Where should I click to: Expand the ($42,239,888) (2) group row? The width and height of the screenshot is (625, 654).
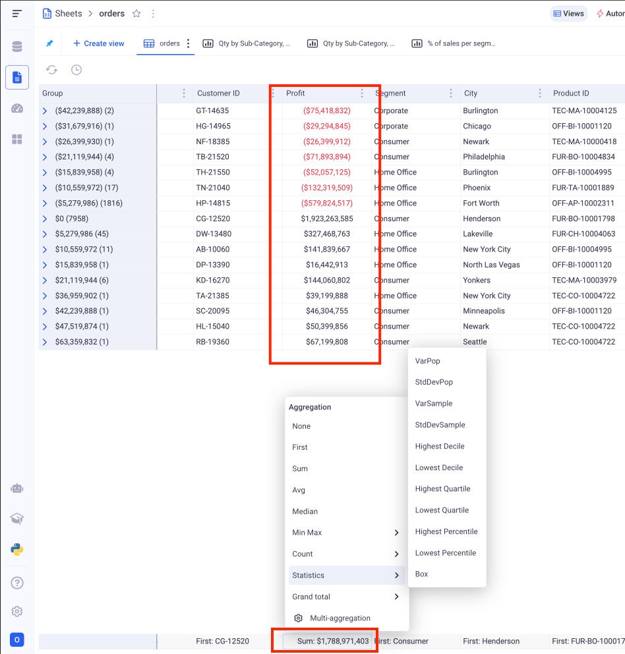45,111
